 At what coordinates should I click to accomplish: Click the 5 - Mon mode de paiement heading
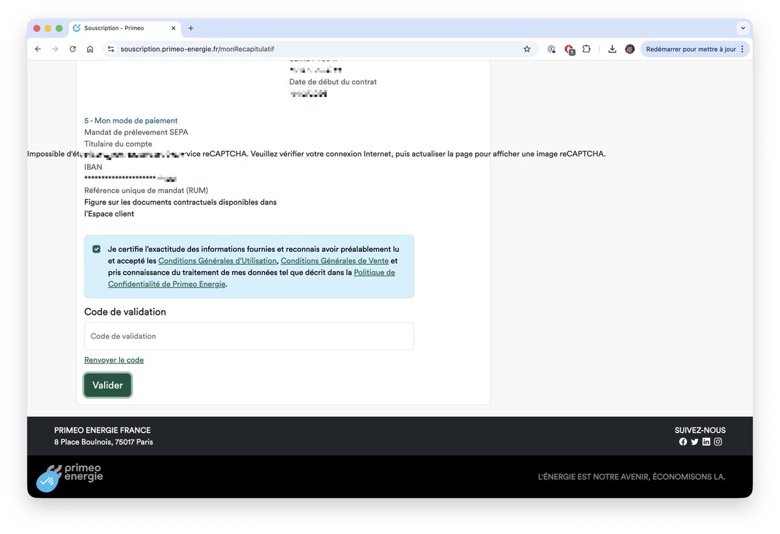pos(131,120)
